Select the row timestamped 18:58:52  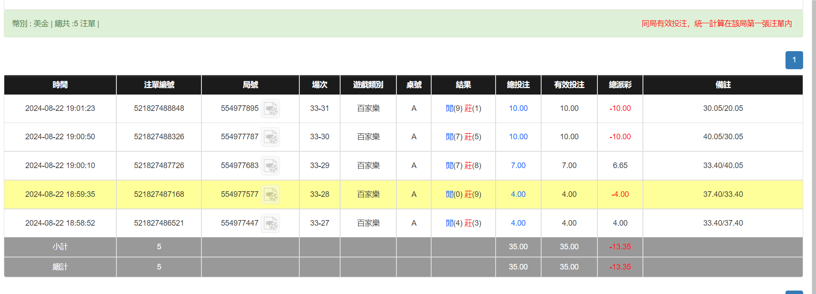[60, 223]
